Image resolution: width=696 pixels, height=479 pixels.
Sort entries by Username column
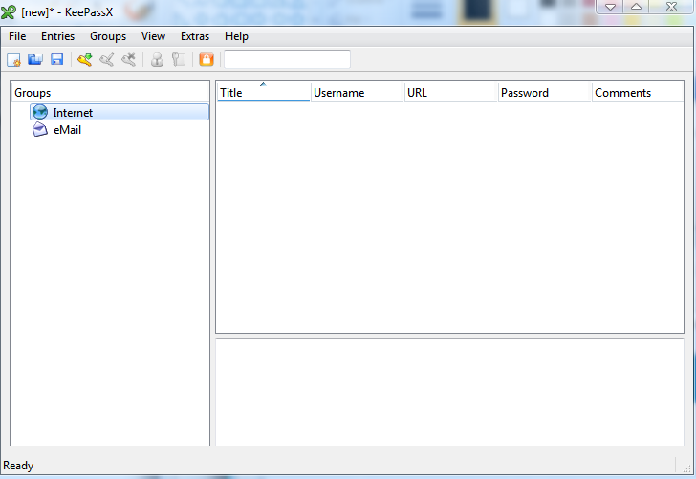pos(358,93)
